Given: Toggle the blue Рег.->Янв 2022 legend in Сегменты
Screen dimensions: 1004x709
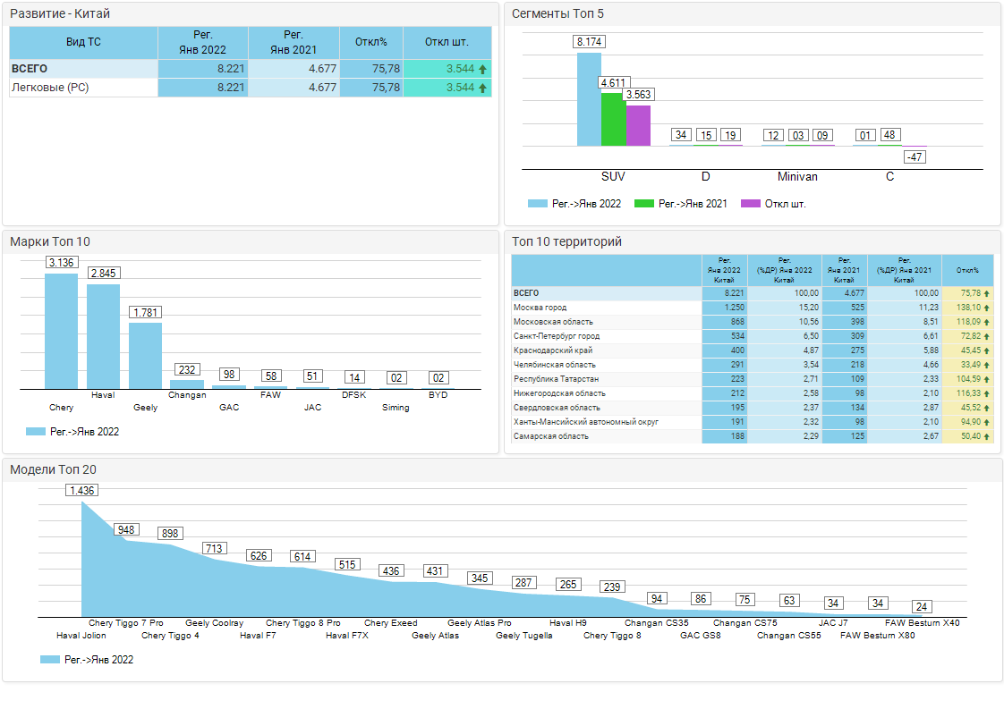Looking at the screenshot, I should point(574,204).
